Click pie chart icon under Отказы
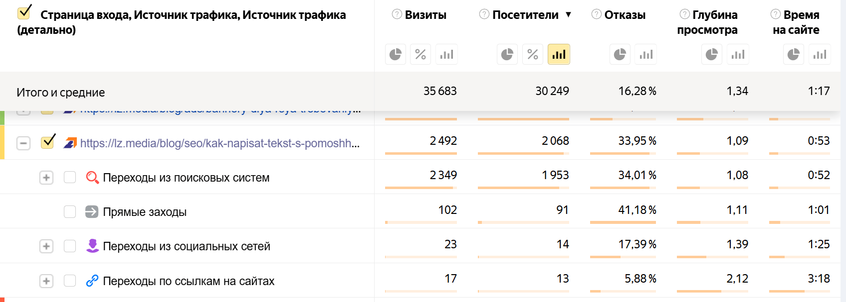 (620, 54)
